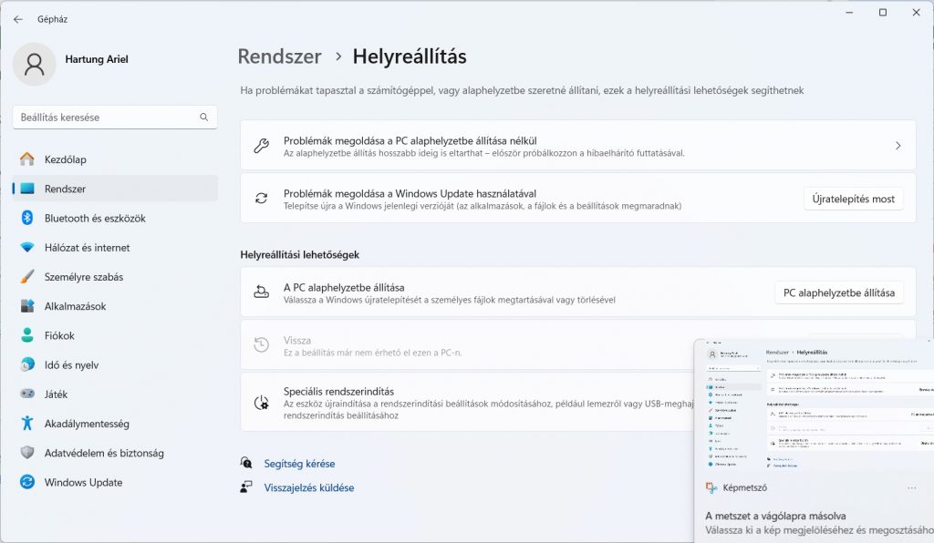Open Kezdőlap from the sidebar
This screenshot has width=934, height=543.
[x=66, y=159]
